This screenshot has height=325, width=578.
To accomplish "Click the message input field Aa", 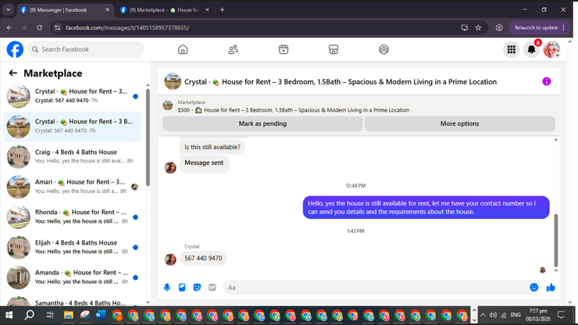I will coord(376,287).
